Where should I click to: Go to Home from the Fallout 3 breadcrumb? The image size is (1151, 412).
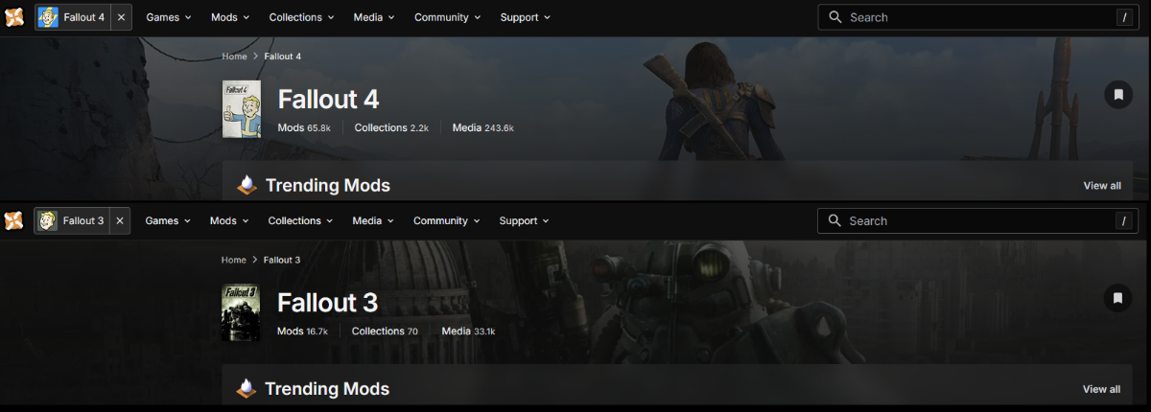tap(233, 260)
